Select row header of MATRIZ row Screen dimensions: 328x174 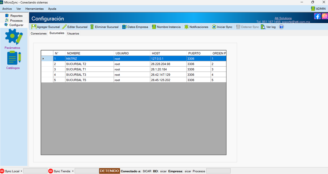(x=47, y=59)
